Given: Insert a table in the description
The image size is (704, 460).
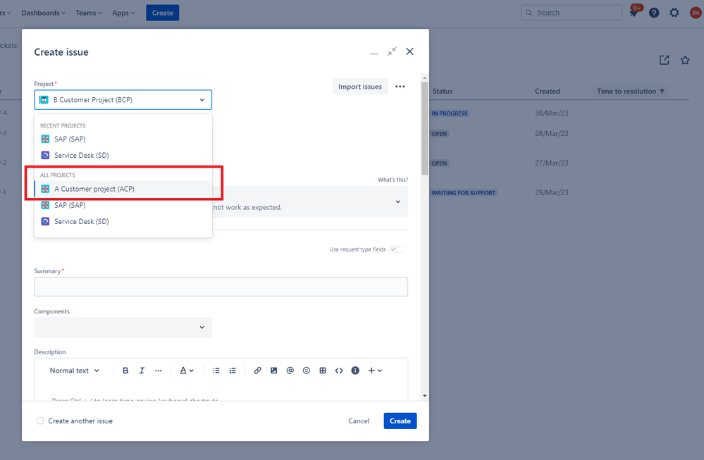Looking at the screenshot, I should click(322, 371).
